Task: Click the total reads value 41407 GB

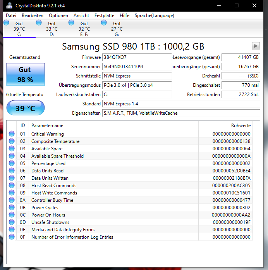Action: pyautogui.click(x=241, y=57)
